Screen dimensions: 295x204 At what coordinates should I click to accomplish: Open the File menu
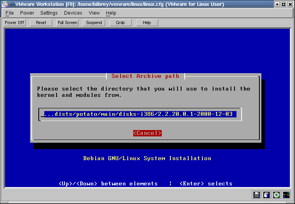(x=9, y=13)
